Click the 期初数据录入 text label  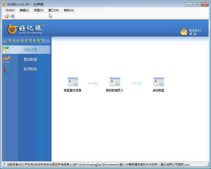click(115, 90)
